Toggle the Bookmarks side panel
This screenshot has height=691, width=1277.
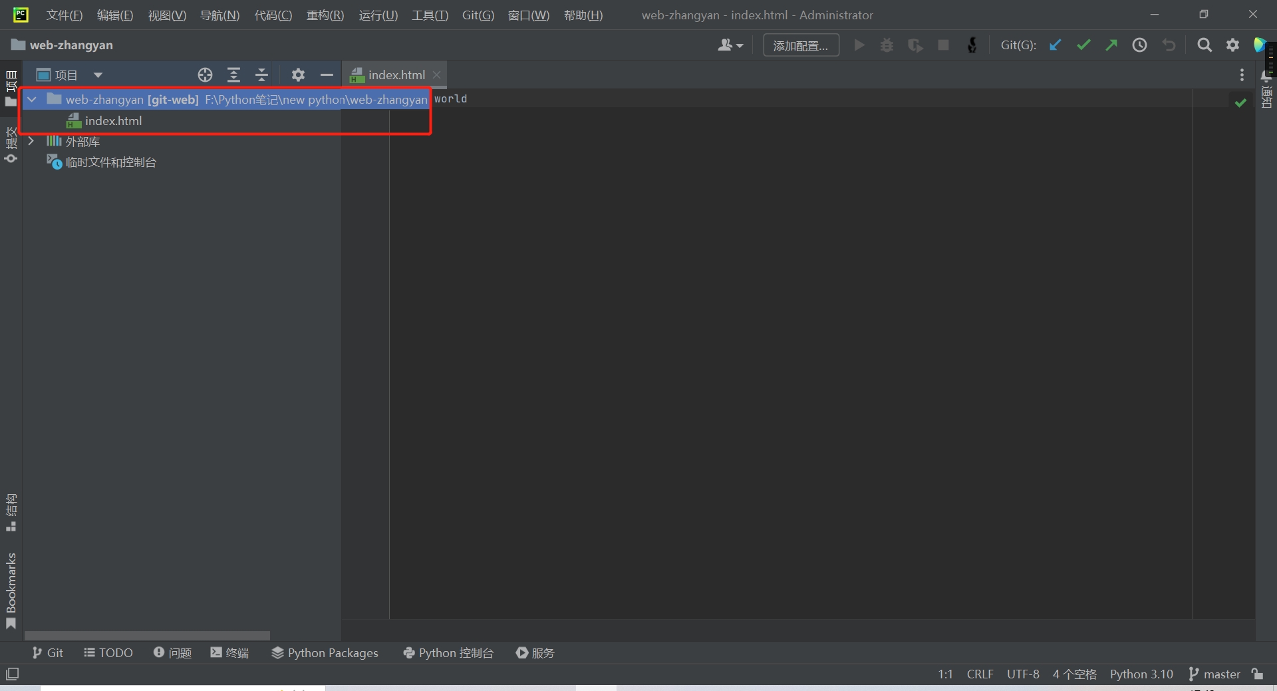(x=11, y=590)
